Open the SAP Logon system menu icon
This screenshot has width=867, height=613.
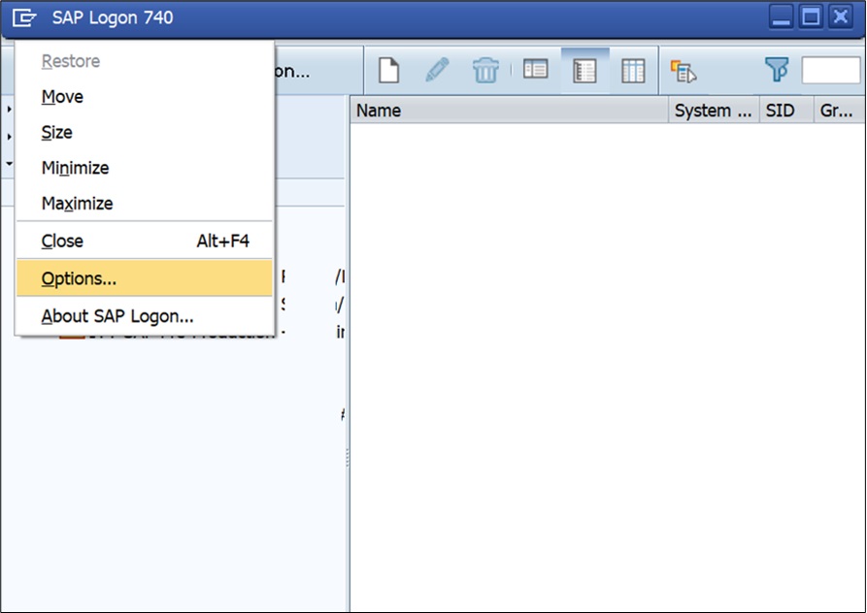pos(24,17)
